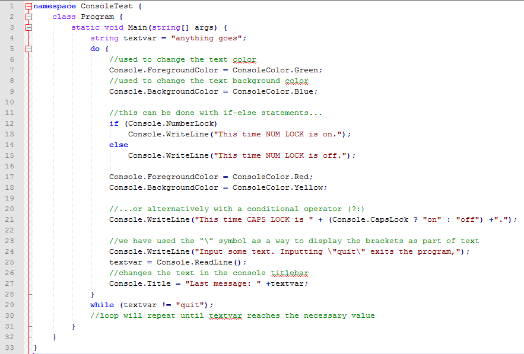Collapse the do loop fold marker

28,49
